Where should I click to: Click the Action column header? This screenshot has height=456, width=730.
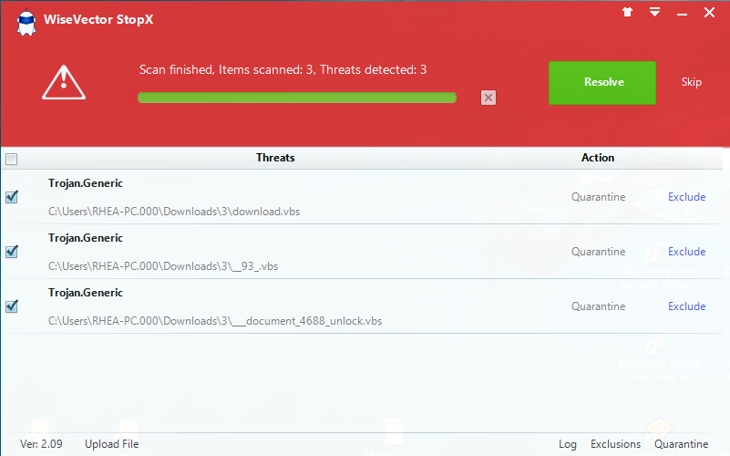pos(598,158)
